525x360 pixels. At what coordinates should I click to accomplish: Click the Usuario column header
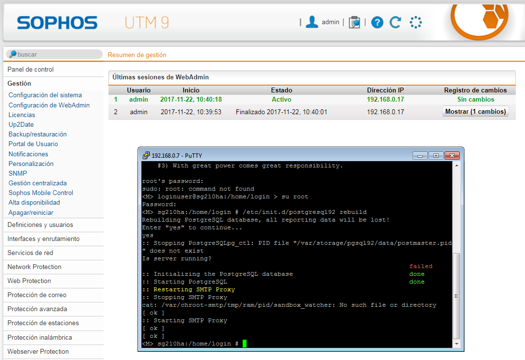click(139, 90)
